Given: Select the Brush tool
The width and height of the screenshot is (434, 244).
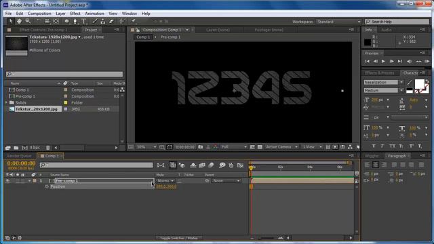Looking at the screenshot, I should tap(95, 21).
